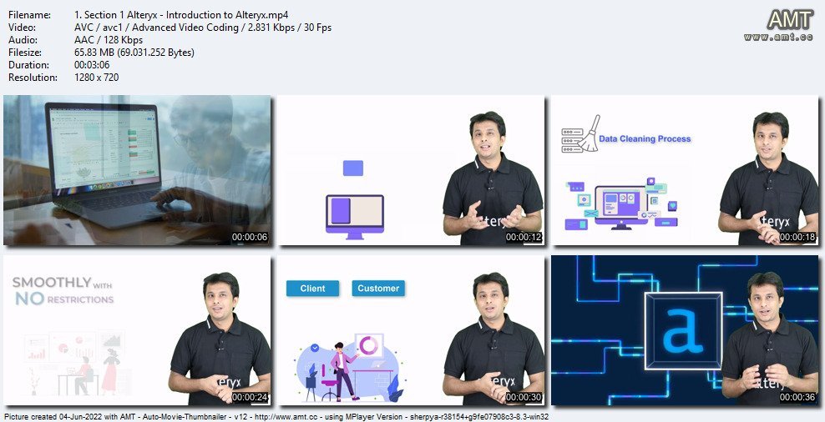Click the blue Client label
Viewport: 825px width, 422px height.
point(312,288)
